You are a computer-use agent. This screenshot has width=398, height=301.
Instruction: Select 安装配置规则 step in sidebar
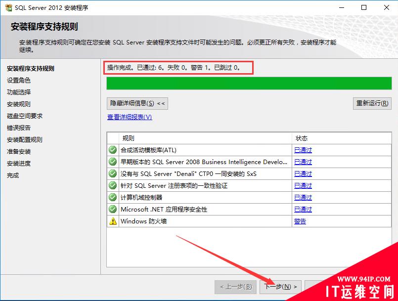[25, 139]
